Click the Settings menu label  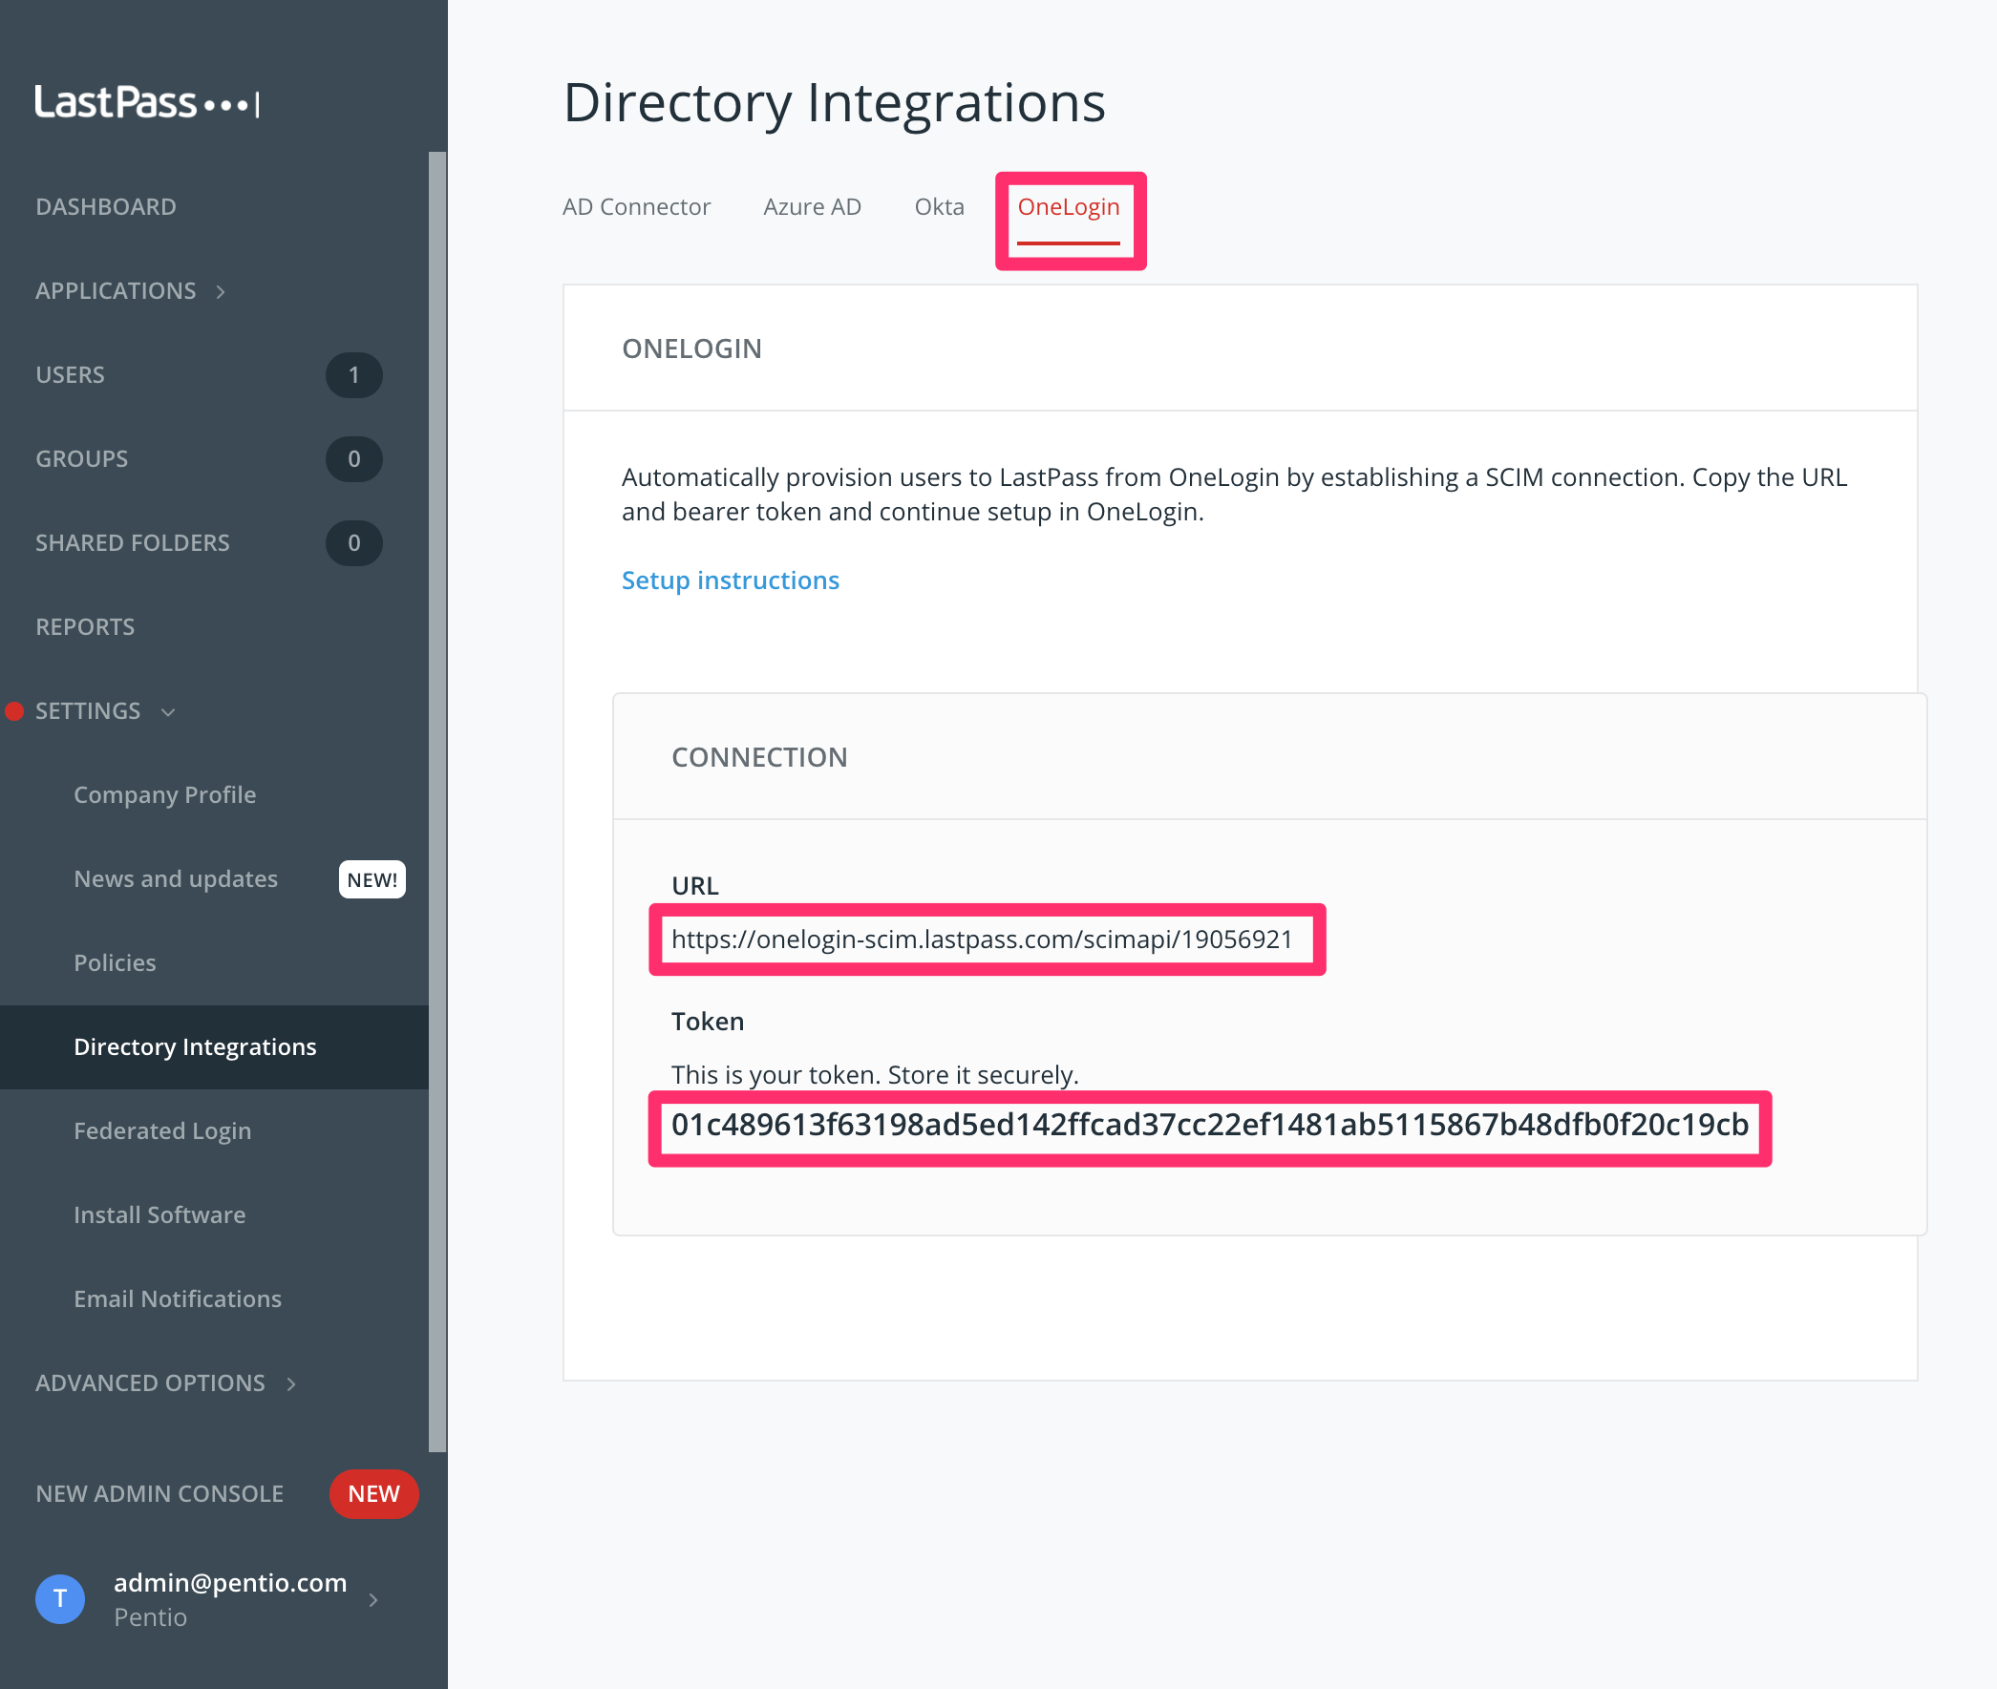click(88, 711)
